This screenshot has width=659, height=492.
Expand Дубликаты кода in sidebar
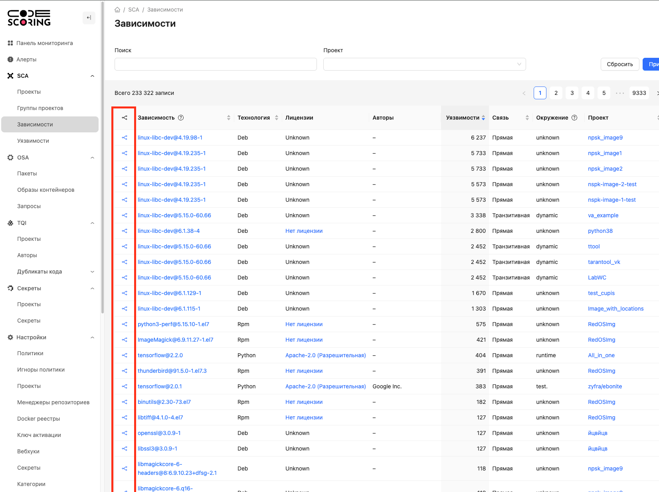92,272
